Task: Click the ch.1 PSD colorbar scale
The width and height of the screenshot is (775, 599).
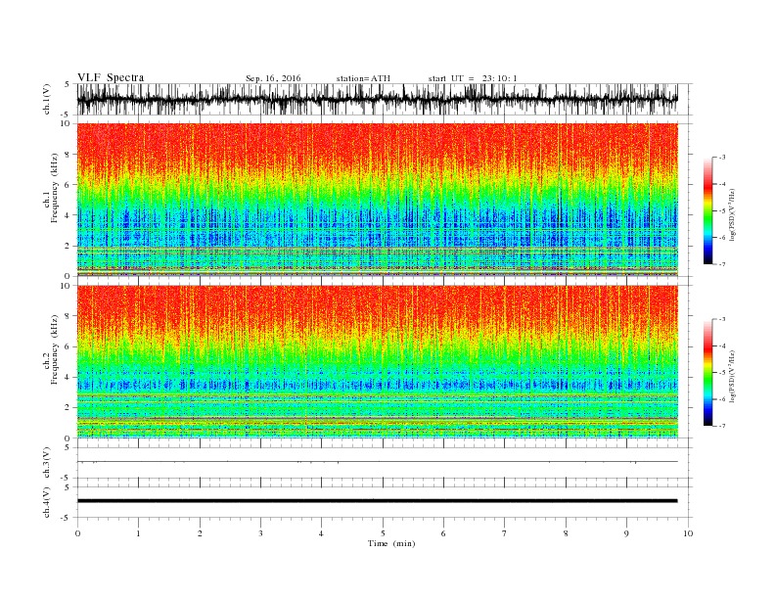Action: pos(707,210)
